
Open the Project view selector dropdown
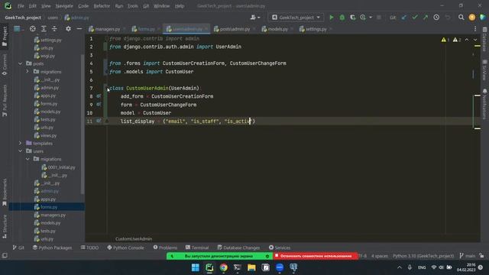coord(18,29)
